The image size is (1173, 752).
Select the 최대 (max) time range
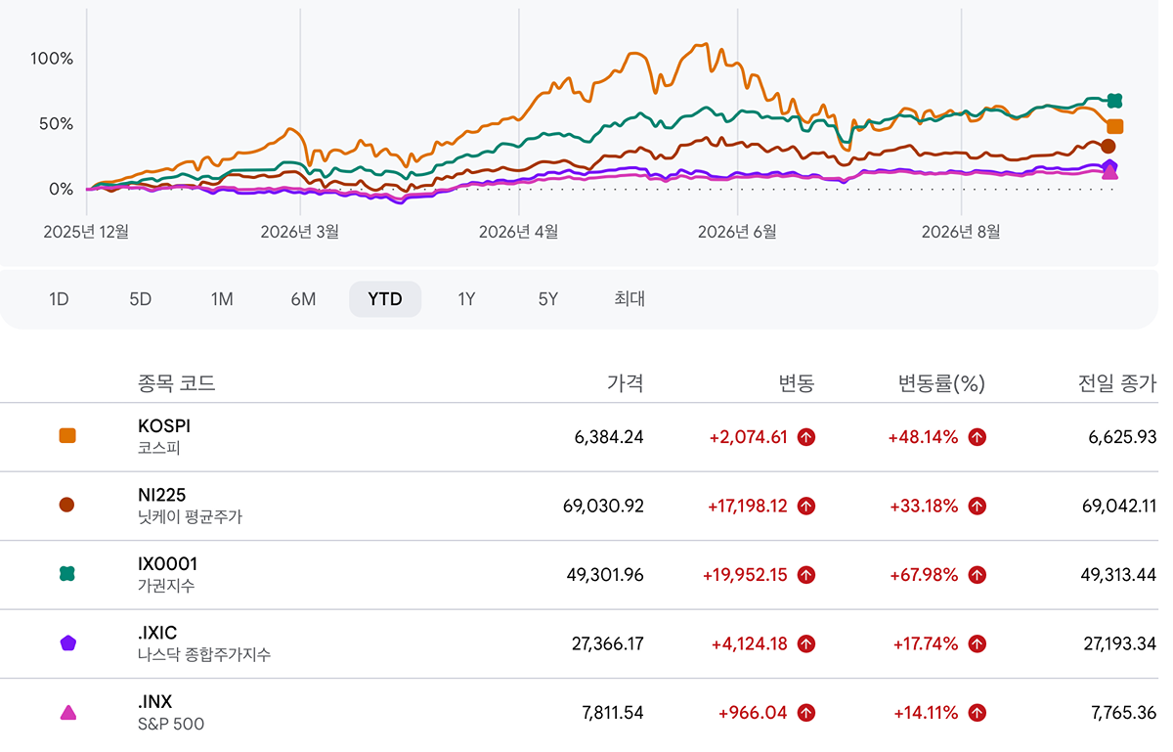630,299
